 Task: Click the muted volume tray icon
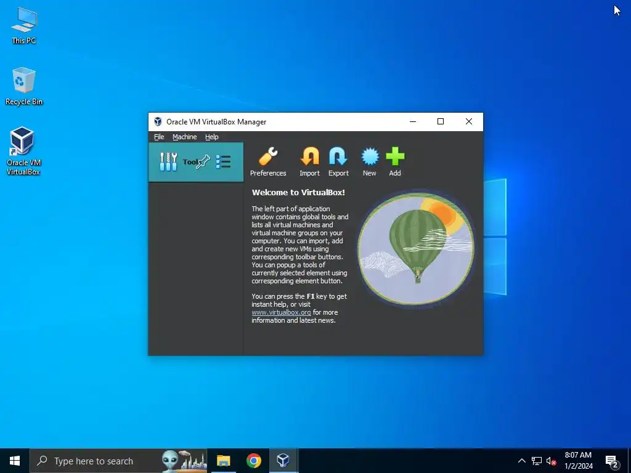(552, 461)
